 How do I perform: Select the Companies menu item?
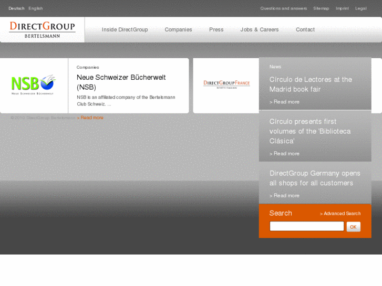178,29
